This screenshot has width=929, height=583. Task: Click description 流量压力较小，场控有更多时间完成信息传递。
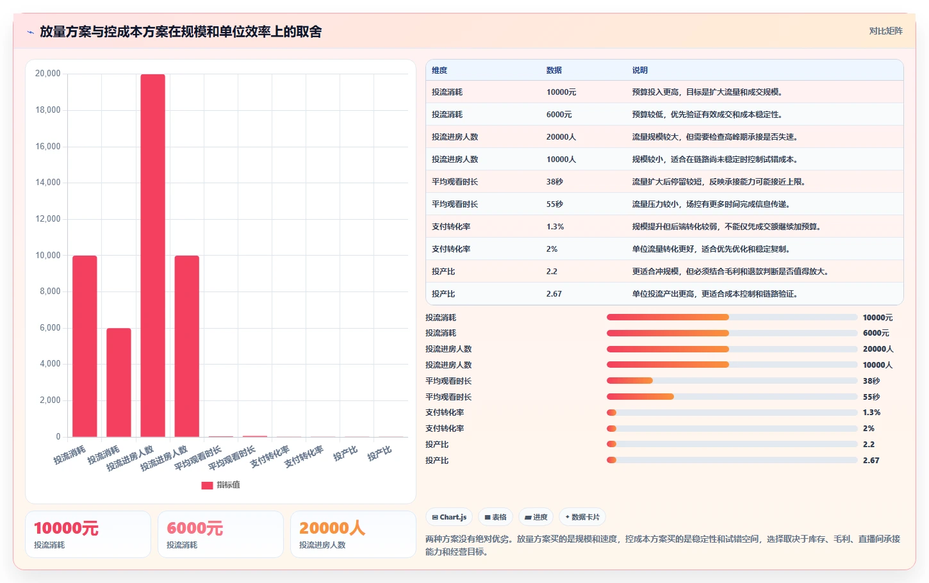point(711,204)
